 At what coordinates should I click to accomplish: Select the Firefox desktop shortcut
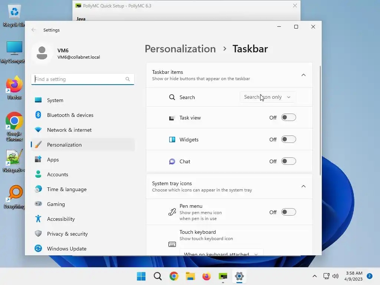(14, 88)
